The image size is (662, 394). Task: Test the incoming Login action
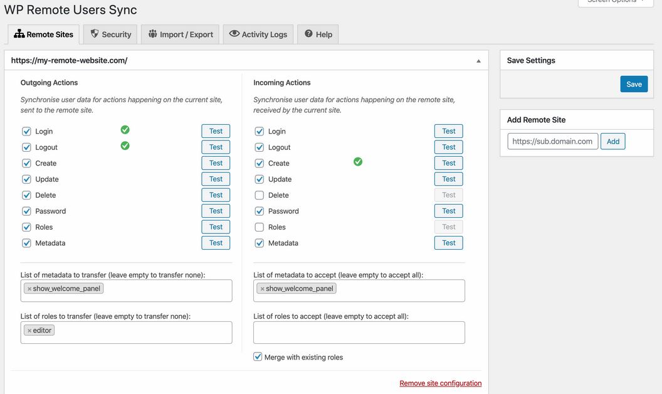pyautogui.click(x=449, y=131)
